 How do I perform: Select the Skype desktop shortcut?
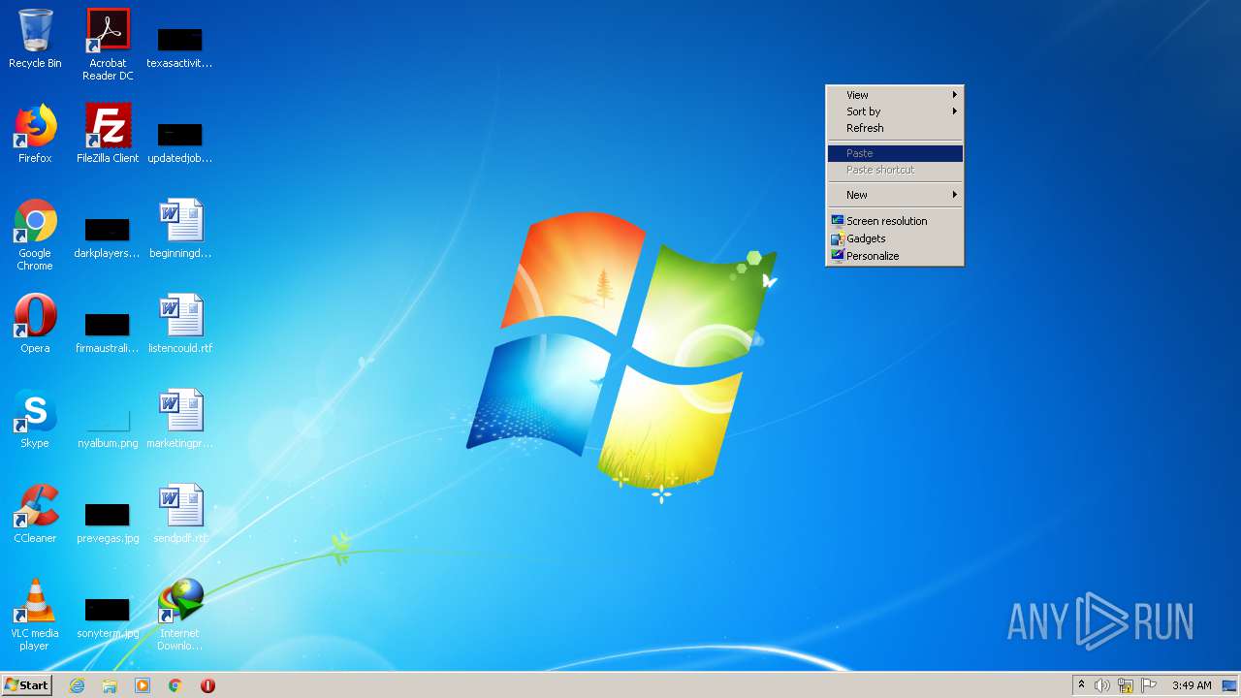[35, 419]
